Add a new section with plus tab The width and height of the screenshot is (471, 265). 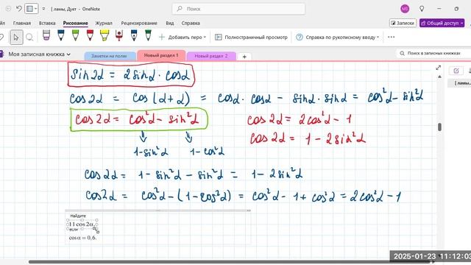244,57
